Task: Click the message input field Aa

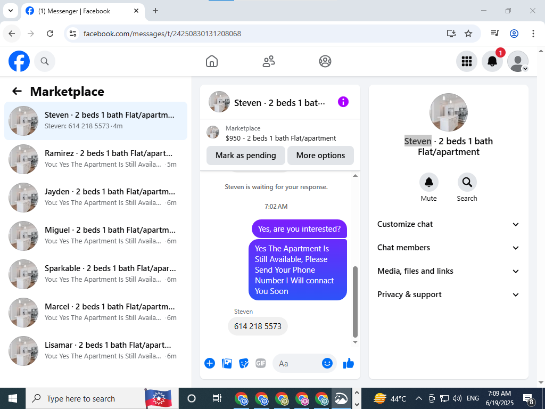Action: (299, 363)
